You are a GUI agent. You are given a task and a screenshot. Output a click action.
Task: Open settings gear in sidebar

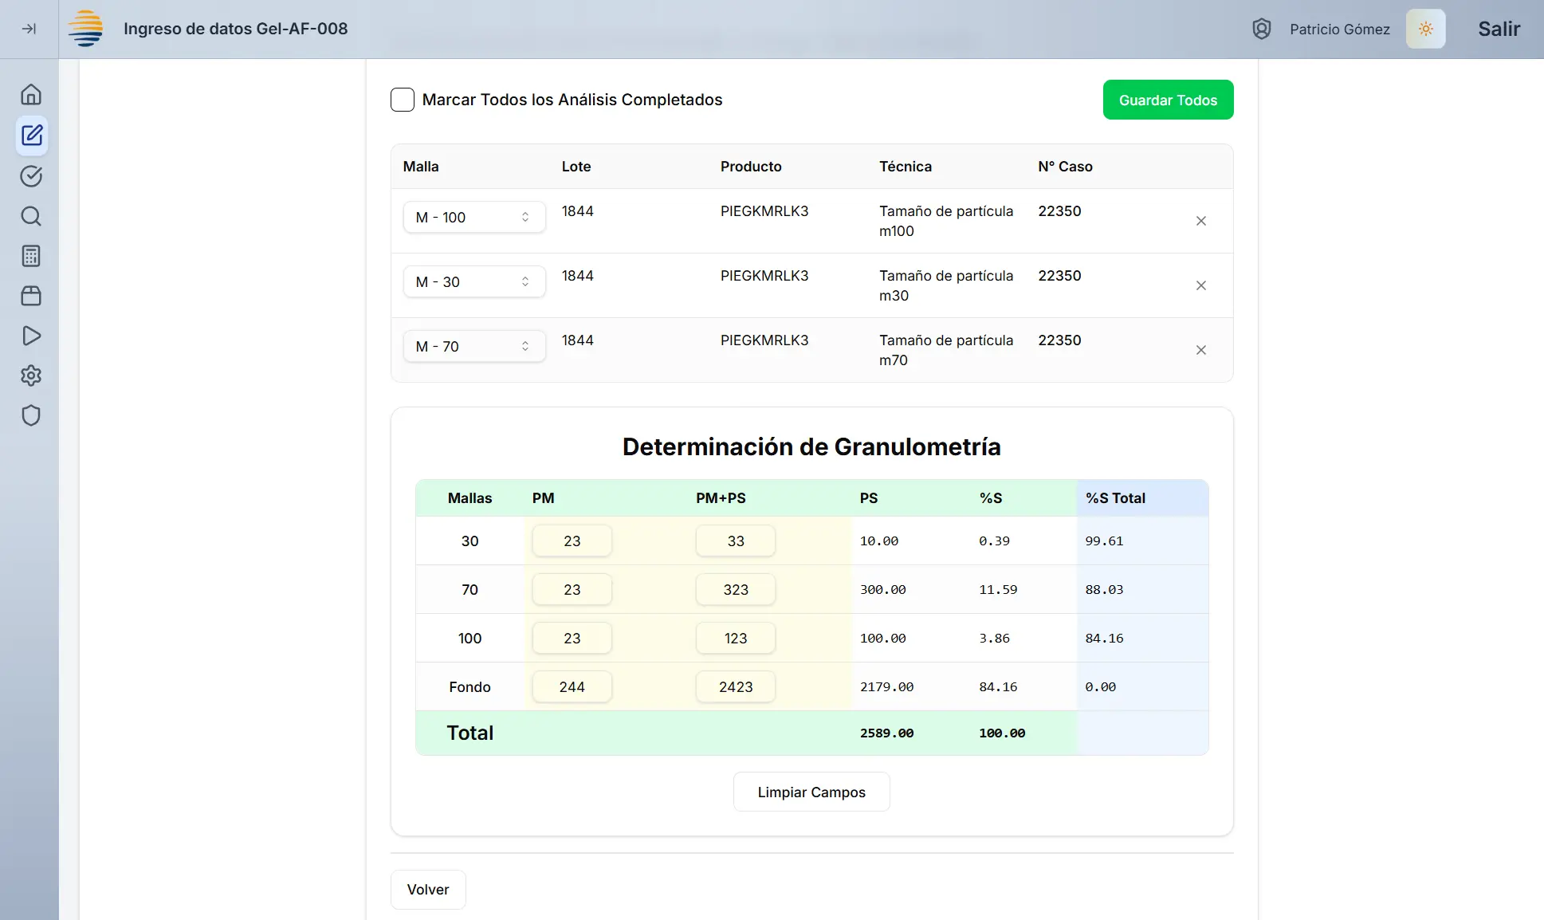[x=31, y=375]
